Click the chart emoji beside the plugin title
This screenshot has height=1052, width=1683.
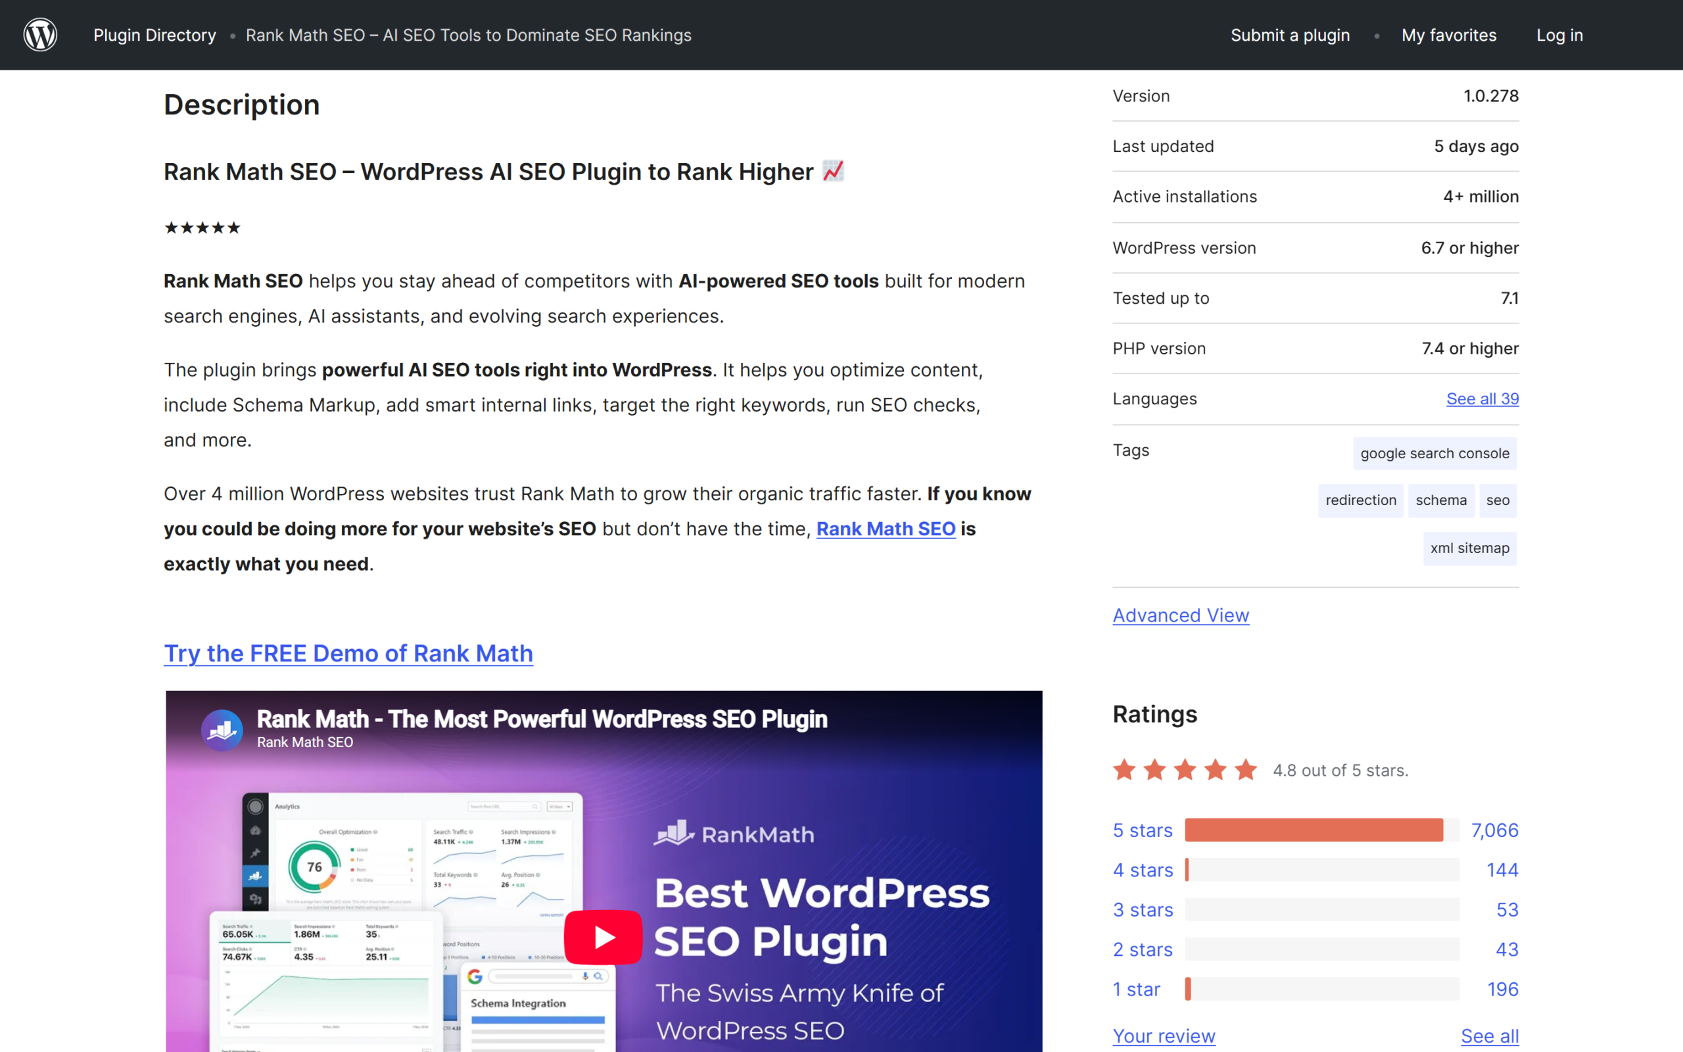pos(832,170)
